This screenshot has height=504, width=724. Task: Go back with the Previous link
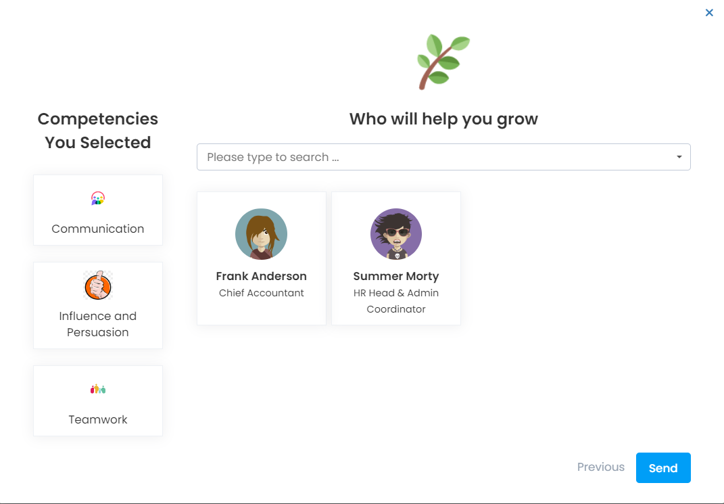click(x=600, y=467)
